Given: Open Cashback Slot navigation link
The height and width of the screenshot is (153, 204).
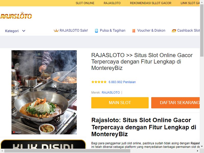Looking at the screenshot, I should [188, 30].
